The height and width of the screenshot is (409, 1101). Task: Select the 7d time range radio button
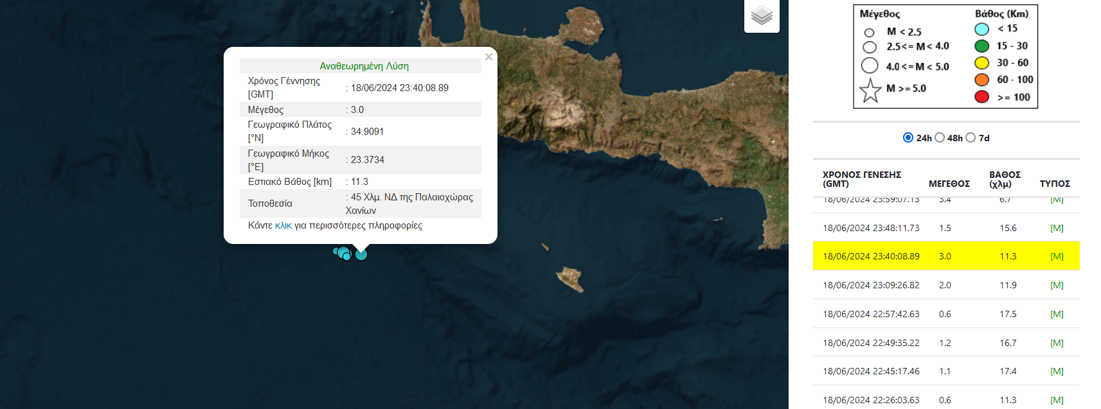tap(971, 137)
